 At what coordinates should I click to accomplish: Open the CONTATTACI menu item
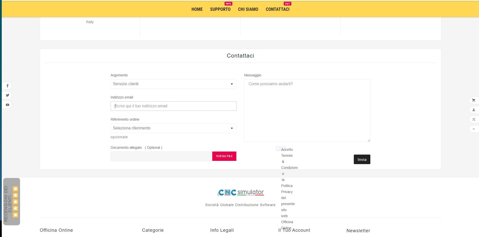[278, 9]
